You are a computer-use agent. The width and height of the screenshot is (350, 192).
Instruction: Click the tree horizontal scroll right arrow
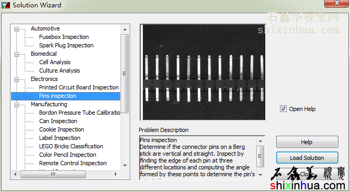115,174
